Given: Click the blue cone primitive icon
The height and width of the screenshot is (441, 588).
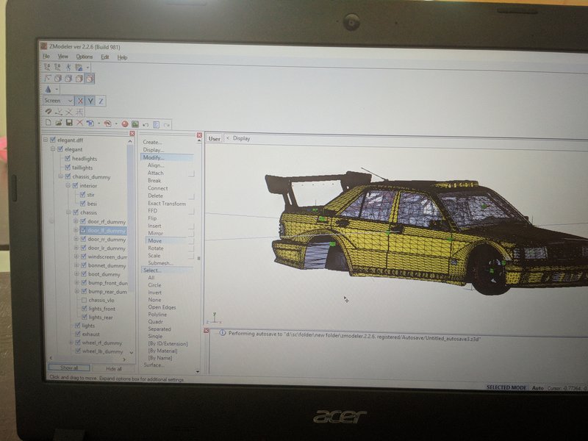Looking at the screenshot, I should coord(48,89).
